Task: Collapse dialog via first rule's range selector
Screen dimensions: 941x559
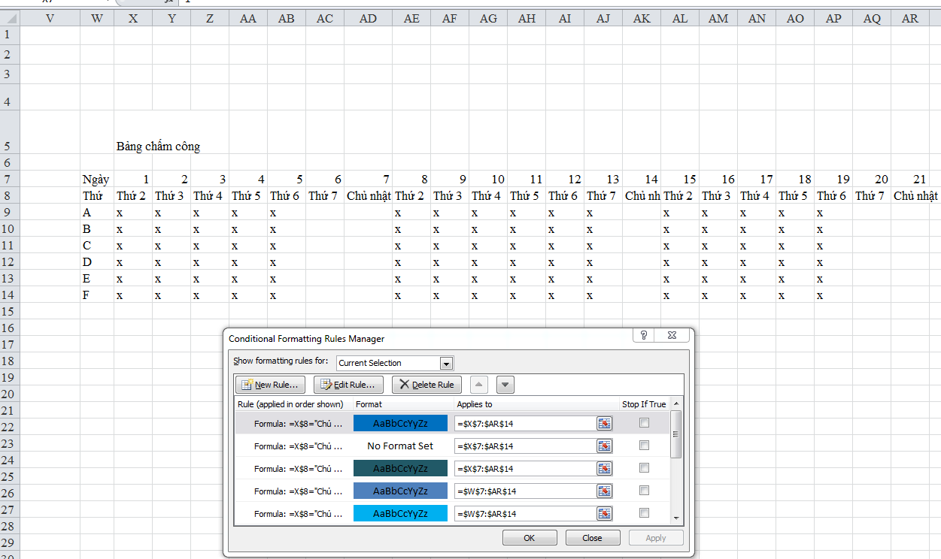Action: point(603,424)
